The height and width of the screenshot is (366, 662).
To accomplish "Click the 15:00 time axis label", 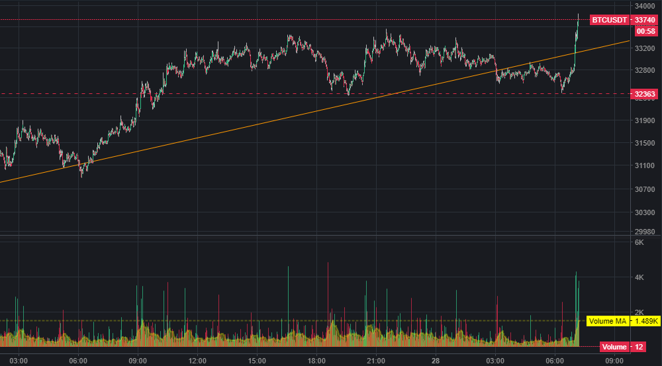I will pos(257,361).
